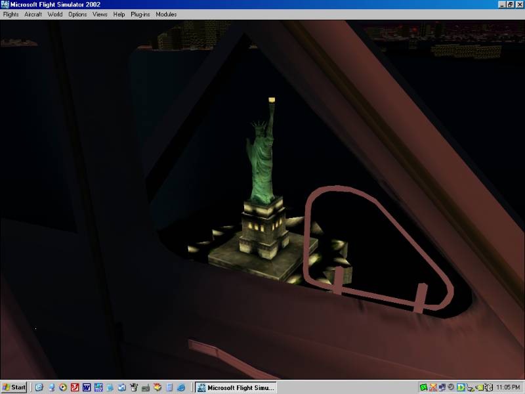Open the paint bucket quick launch icon
The width and height of the screenshot is (525, 394).
point(134,387)
